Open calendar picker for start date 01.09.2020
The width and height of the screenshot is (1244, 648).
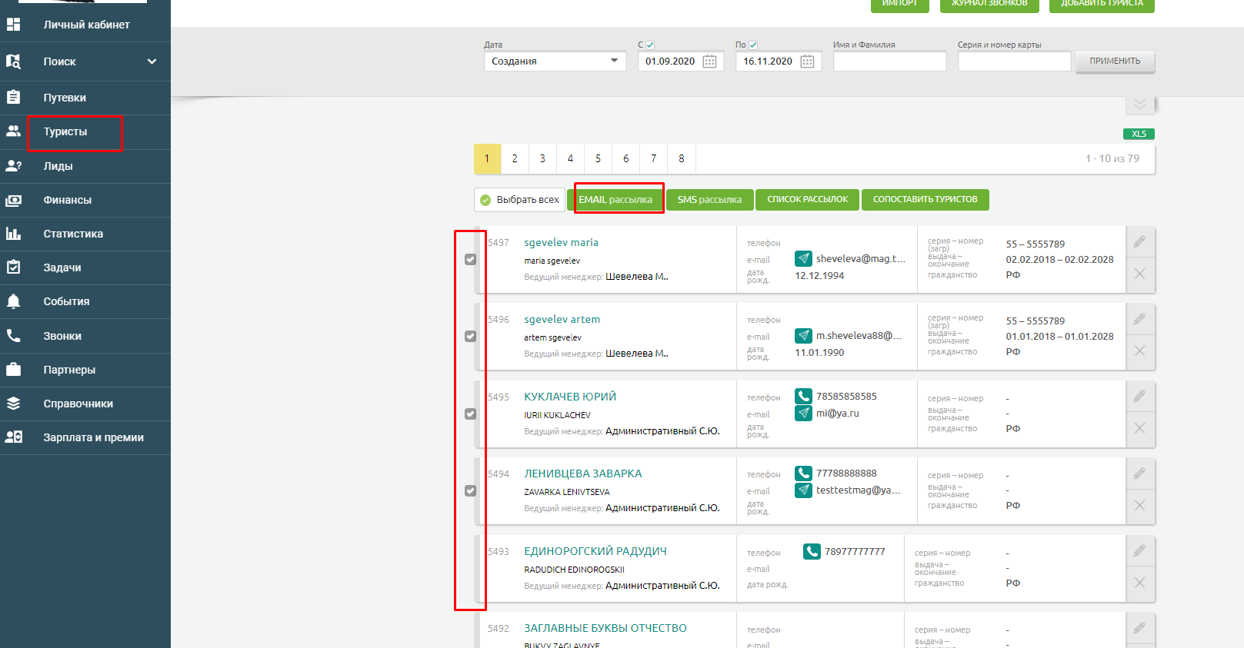coord(709,61)
